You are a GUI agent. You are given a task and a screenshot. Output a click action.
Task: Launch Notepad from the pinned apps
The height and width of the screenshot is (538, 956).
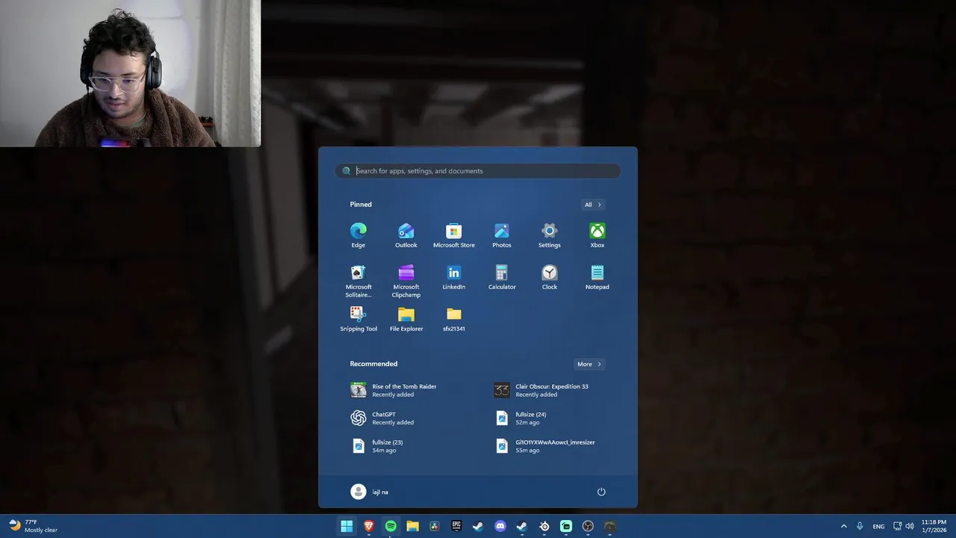[x=597, y=277]
